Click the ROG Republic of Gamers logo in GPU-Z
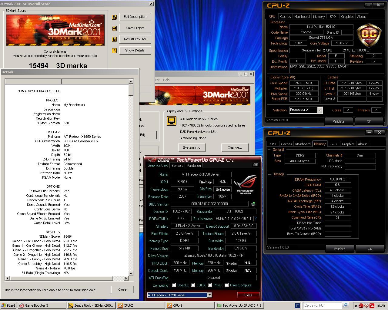This screenshot has height=310, width=388. coord(245,184)
